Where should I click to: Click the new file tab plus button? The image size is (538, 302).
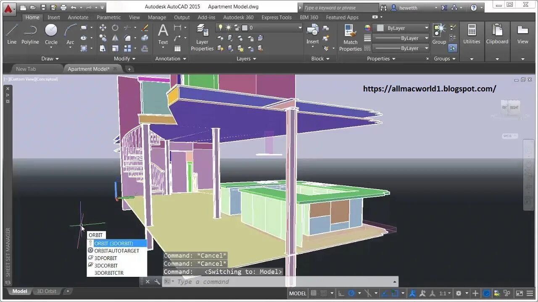pos(129,69)
